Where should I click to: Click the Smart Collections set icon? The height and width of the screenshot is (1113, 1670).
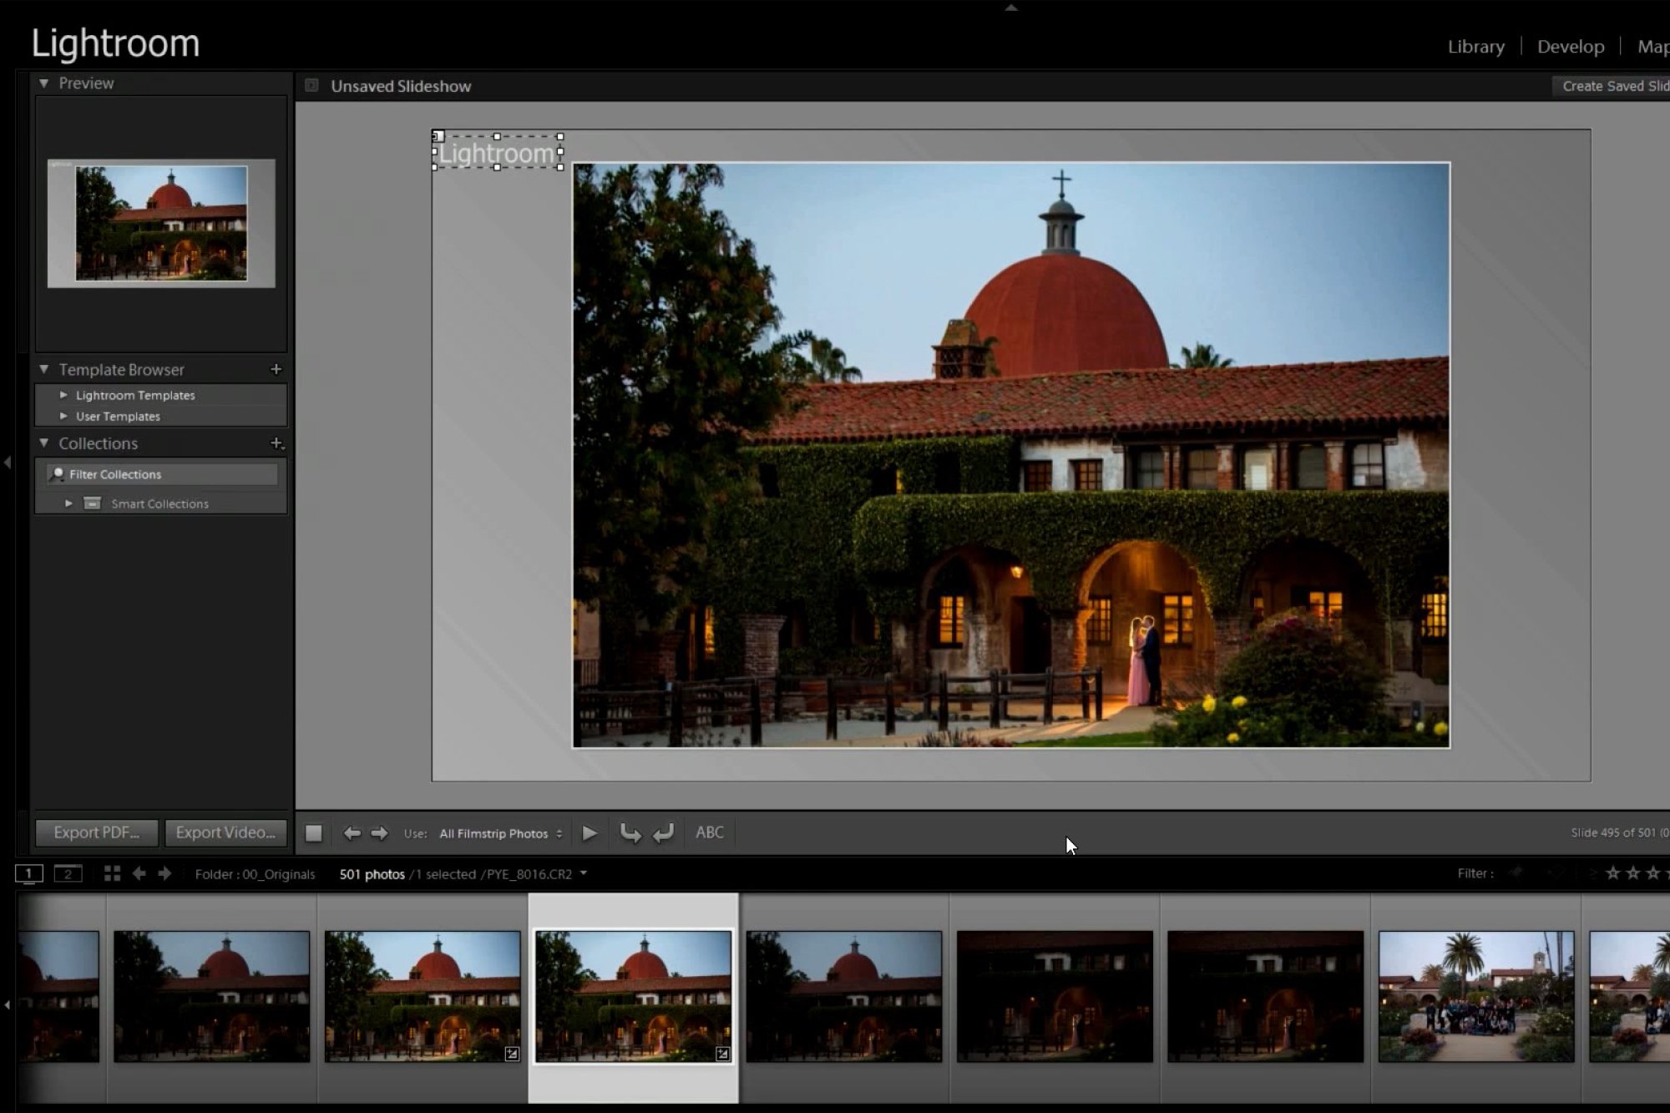[93, 503]
